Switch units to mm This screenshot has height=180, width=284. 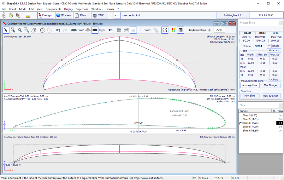[x=124, y=15]
